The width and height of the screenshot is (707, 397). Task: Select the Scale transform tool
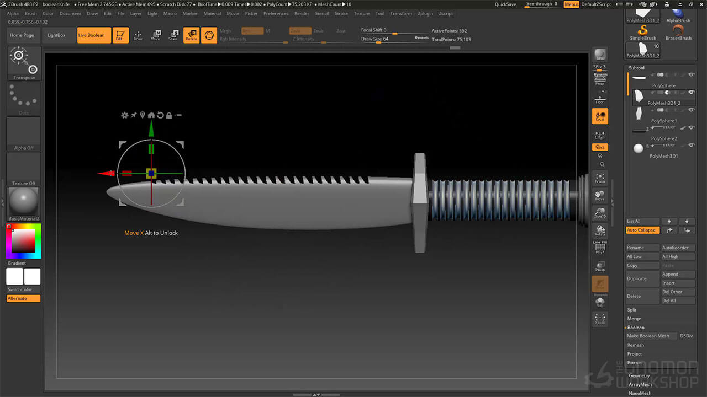click(x=173, y=35)
